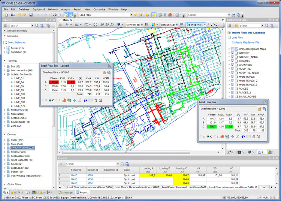Click the magnifier icon in Load Flow Box 10593
The image size is (281, 201).
265,109
